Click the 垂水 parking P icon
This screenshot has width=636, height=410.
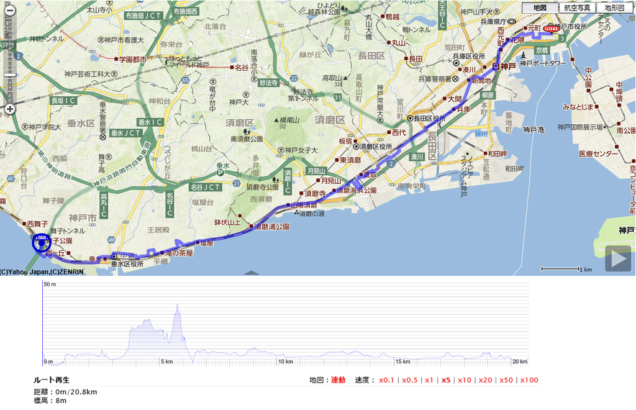[220, 173]
